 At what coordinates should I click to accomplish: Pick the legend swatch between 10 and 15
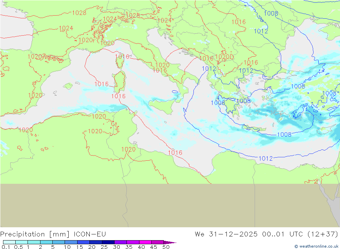71,242
